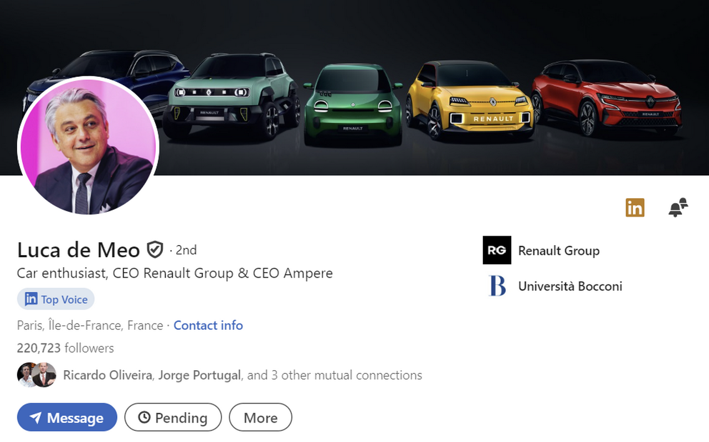Click the Renault Group company link
709x442 pixels.
tap(558, 251)
